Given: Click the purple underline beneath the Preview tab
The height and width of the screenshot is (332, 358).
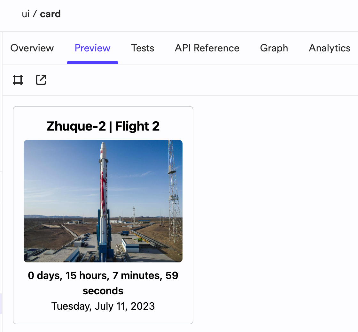Looking at the screenshot, I should point(92,63).
